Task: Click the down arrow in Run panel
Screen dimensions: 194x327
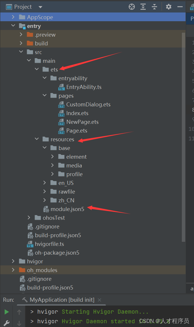Action: [x=19, y=323]
